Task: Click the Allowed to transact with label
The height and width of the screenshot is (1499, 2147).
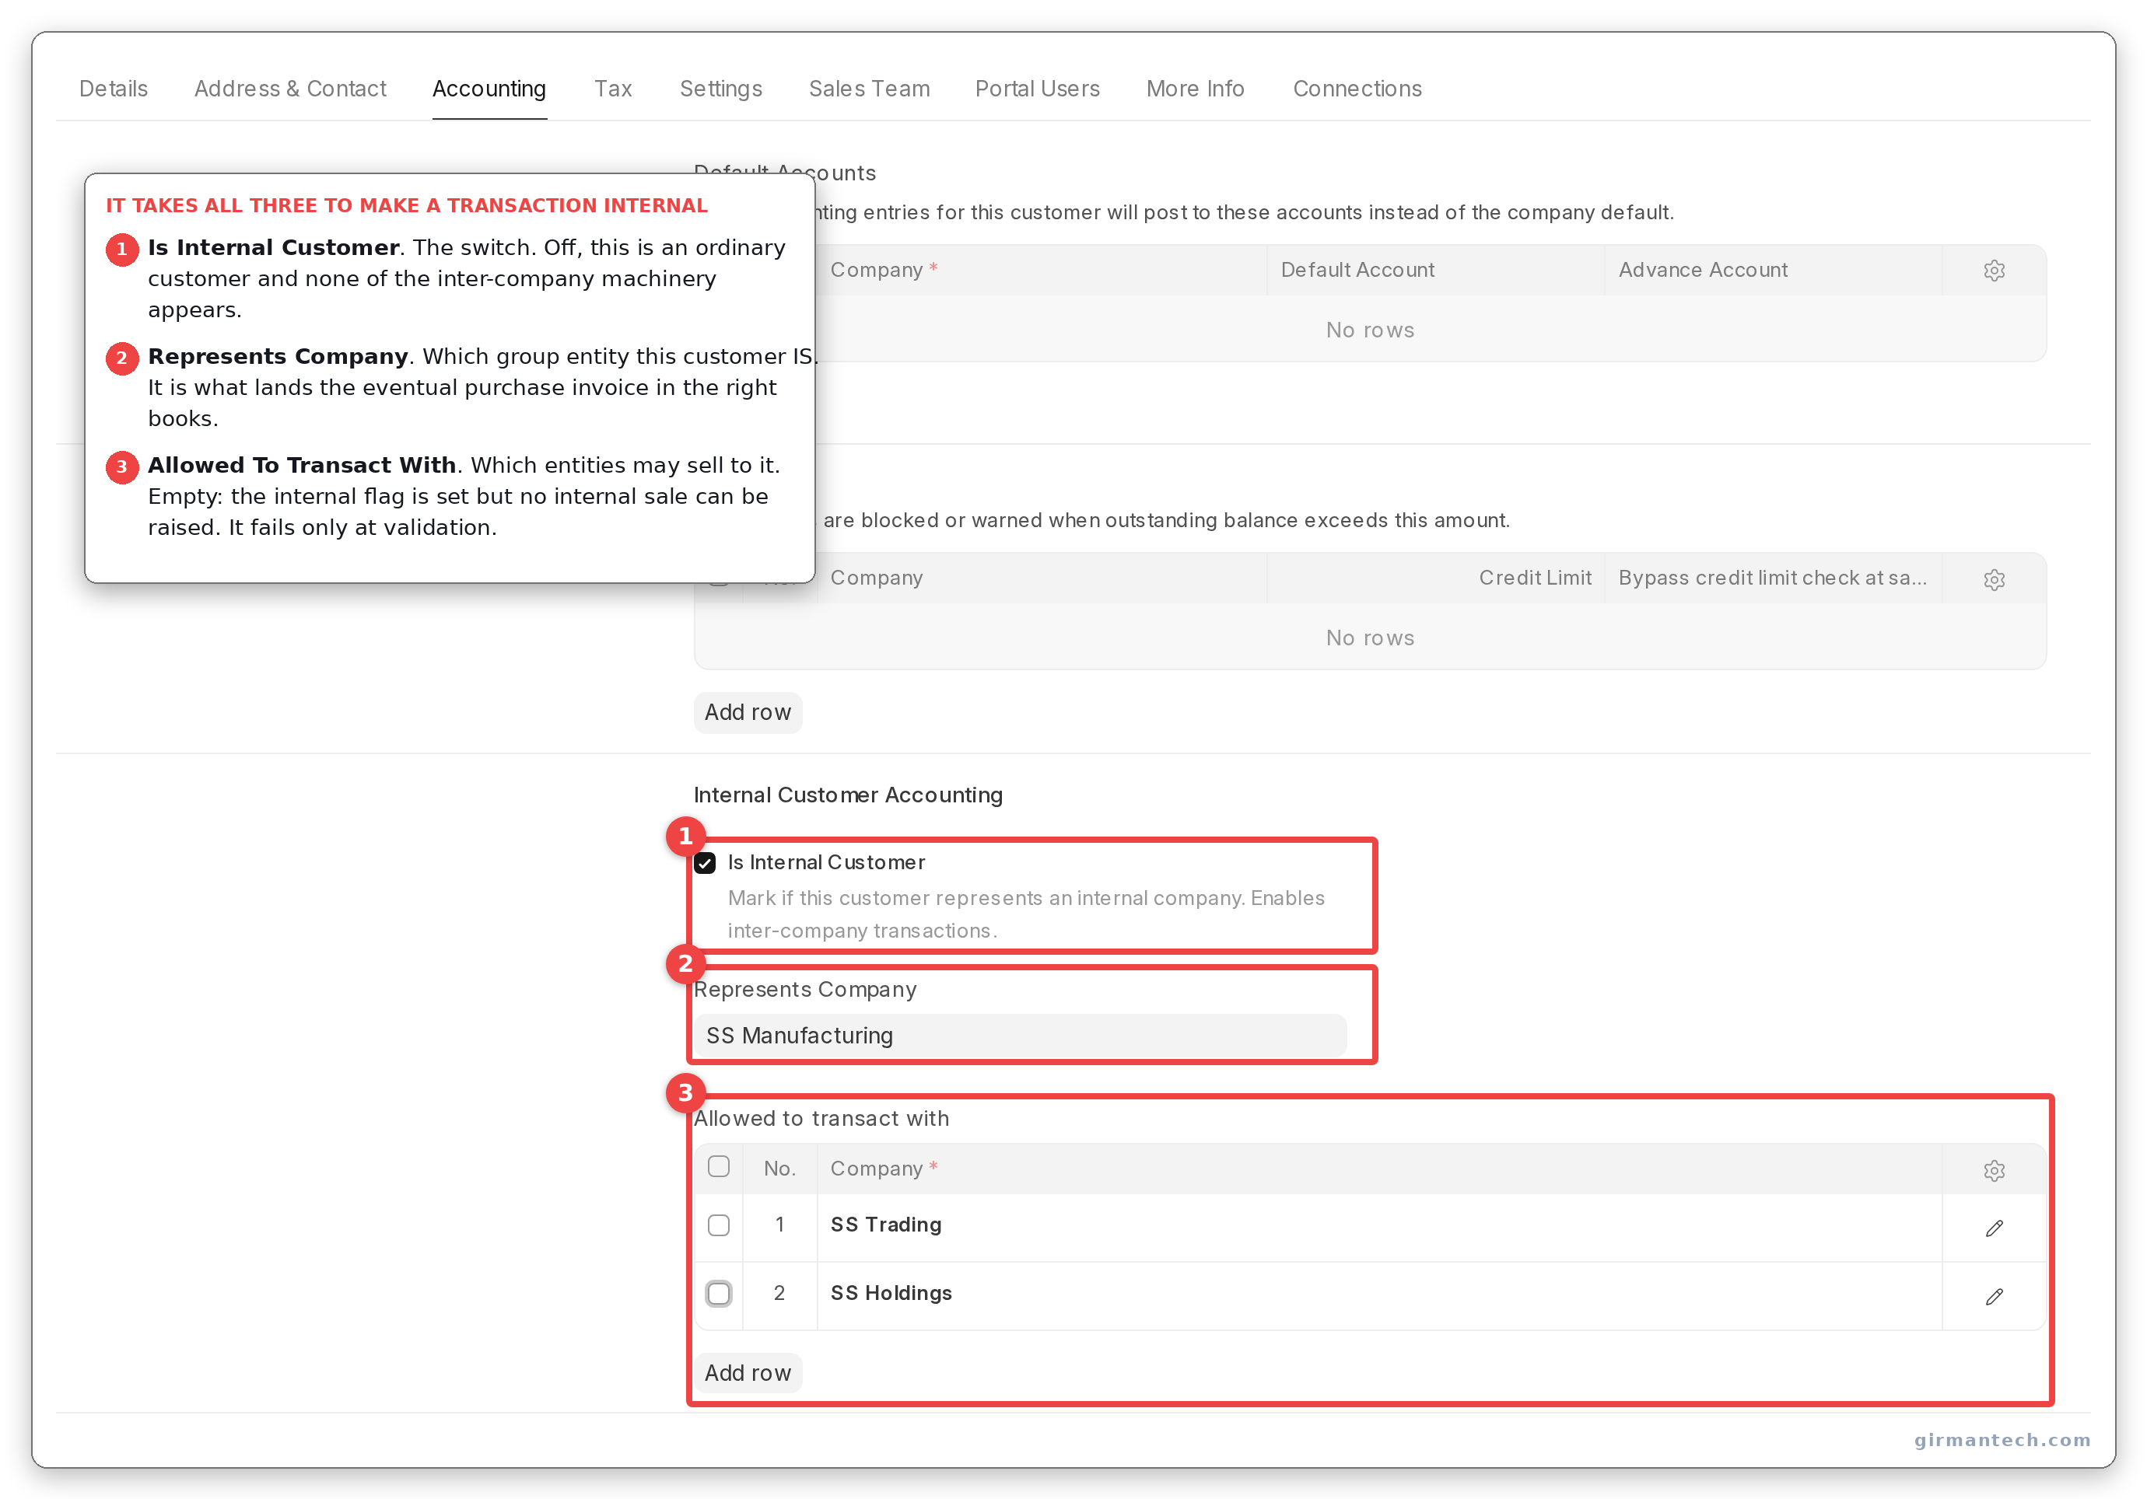Action: point(821,1119)
